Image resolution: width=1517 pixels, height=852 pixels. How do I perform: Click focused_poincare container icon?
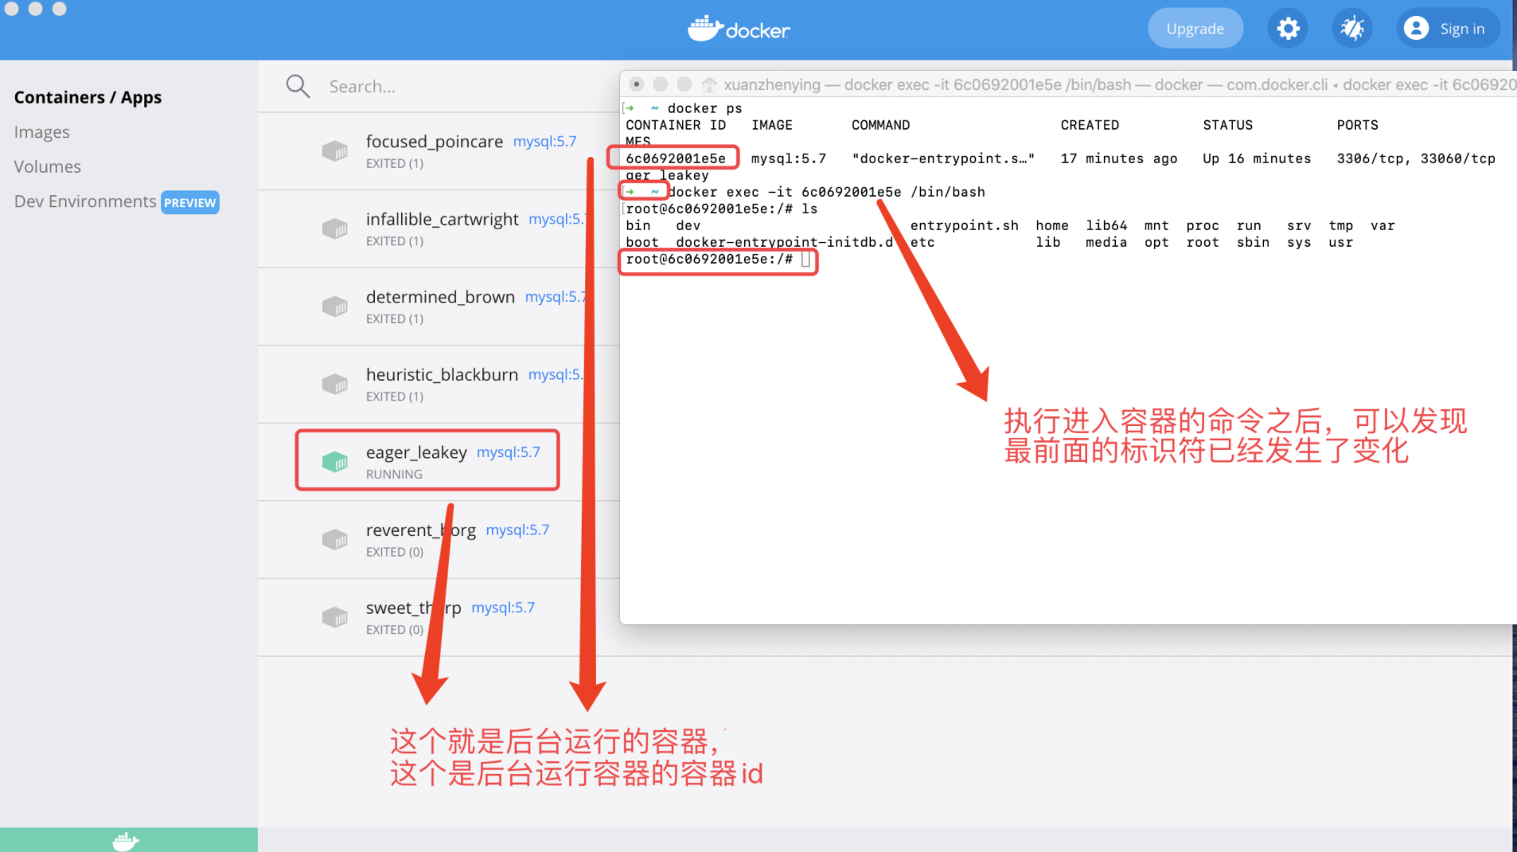tap(335, 150)
